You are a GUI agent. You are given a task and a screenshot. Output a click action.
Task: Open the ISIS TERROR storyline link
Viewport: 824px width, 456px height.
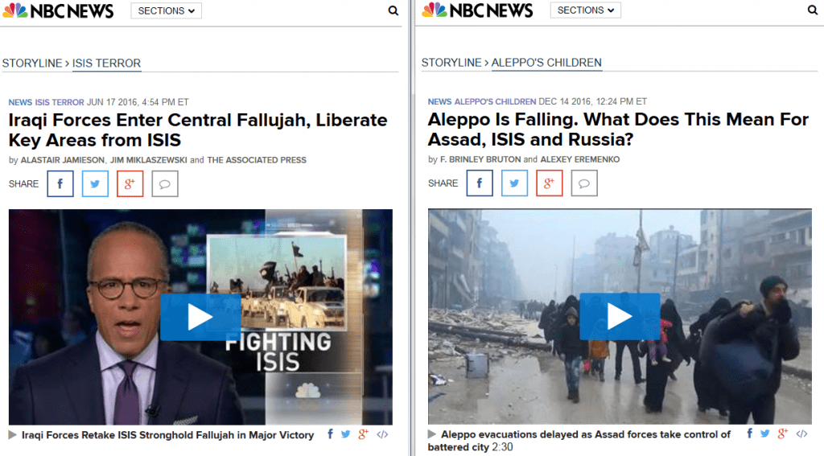coord(107,63)
